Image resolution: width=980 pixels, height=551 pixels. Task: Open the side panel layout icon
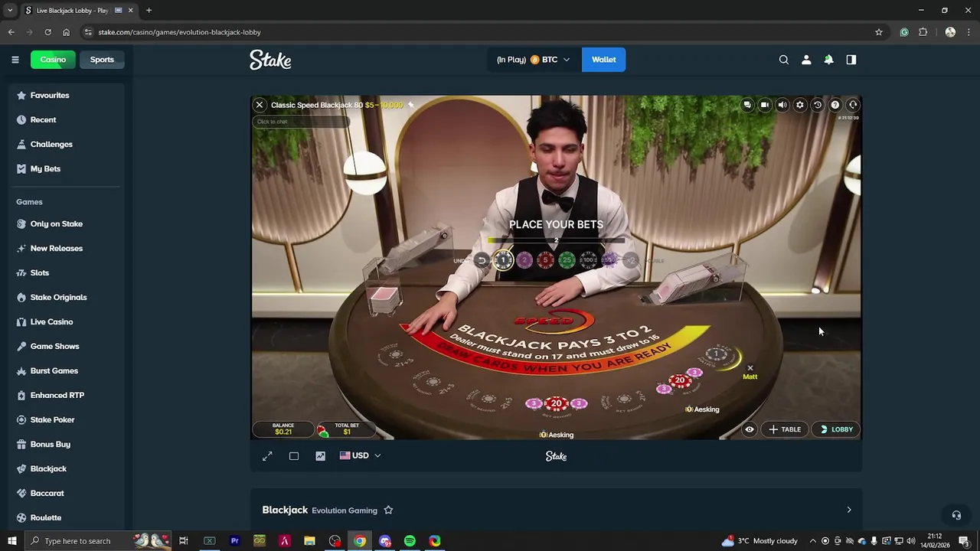coord(851,60)
